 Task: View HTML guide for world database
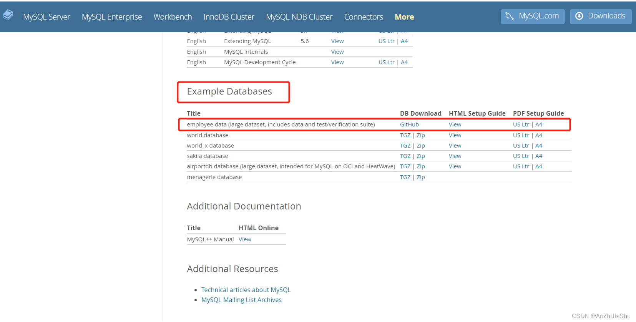pos(455,135)
